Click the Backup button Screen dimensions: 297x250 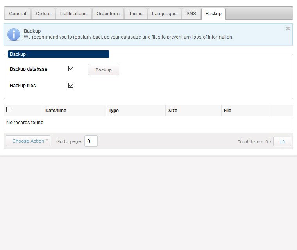104,70
